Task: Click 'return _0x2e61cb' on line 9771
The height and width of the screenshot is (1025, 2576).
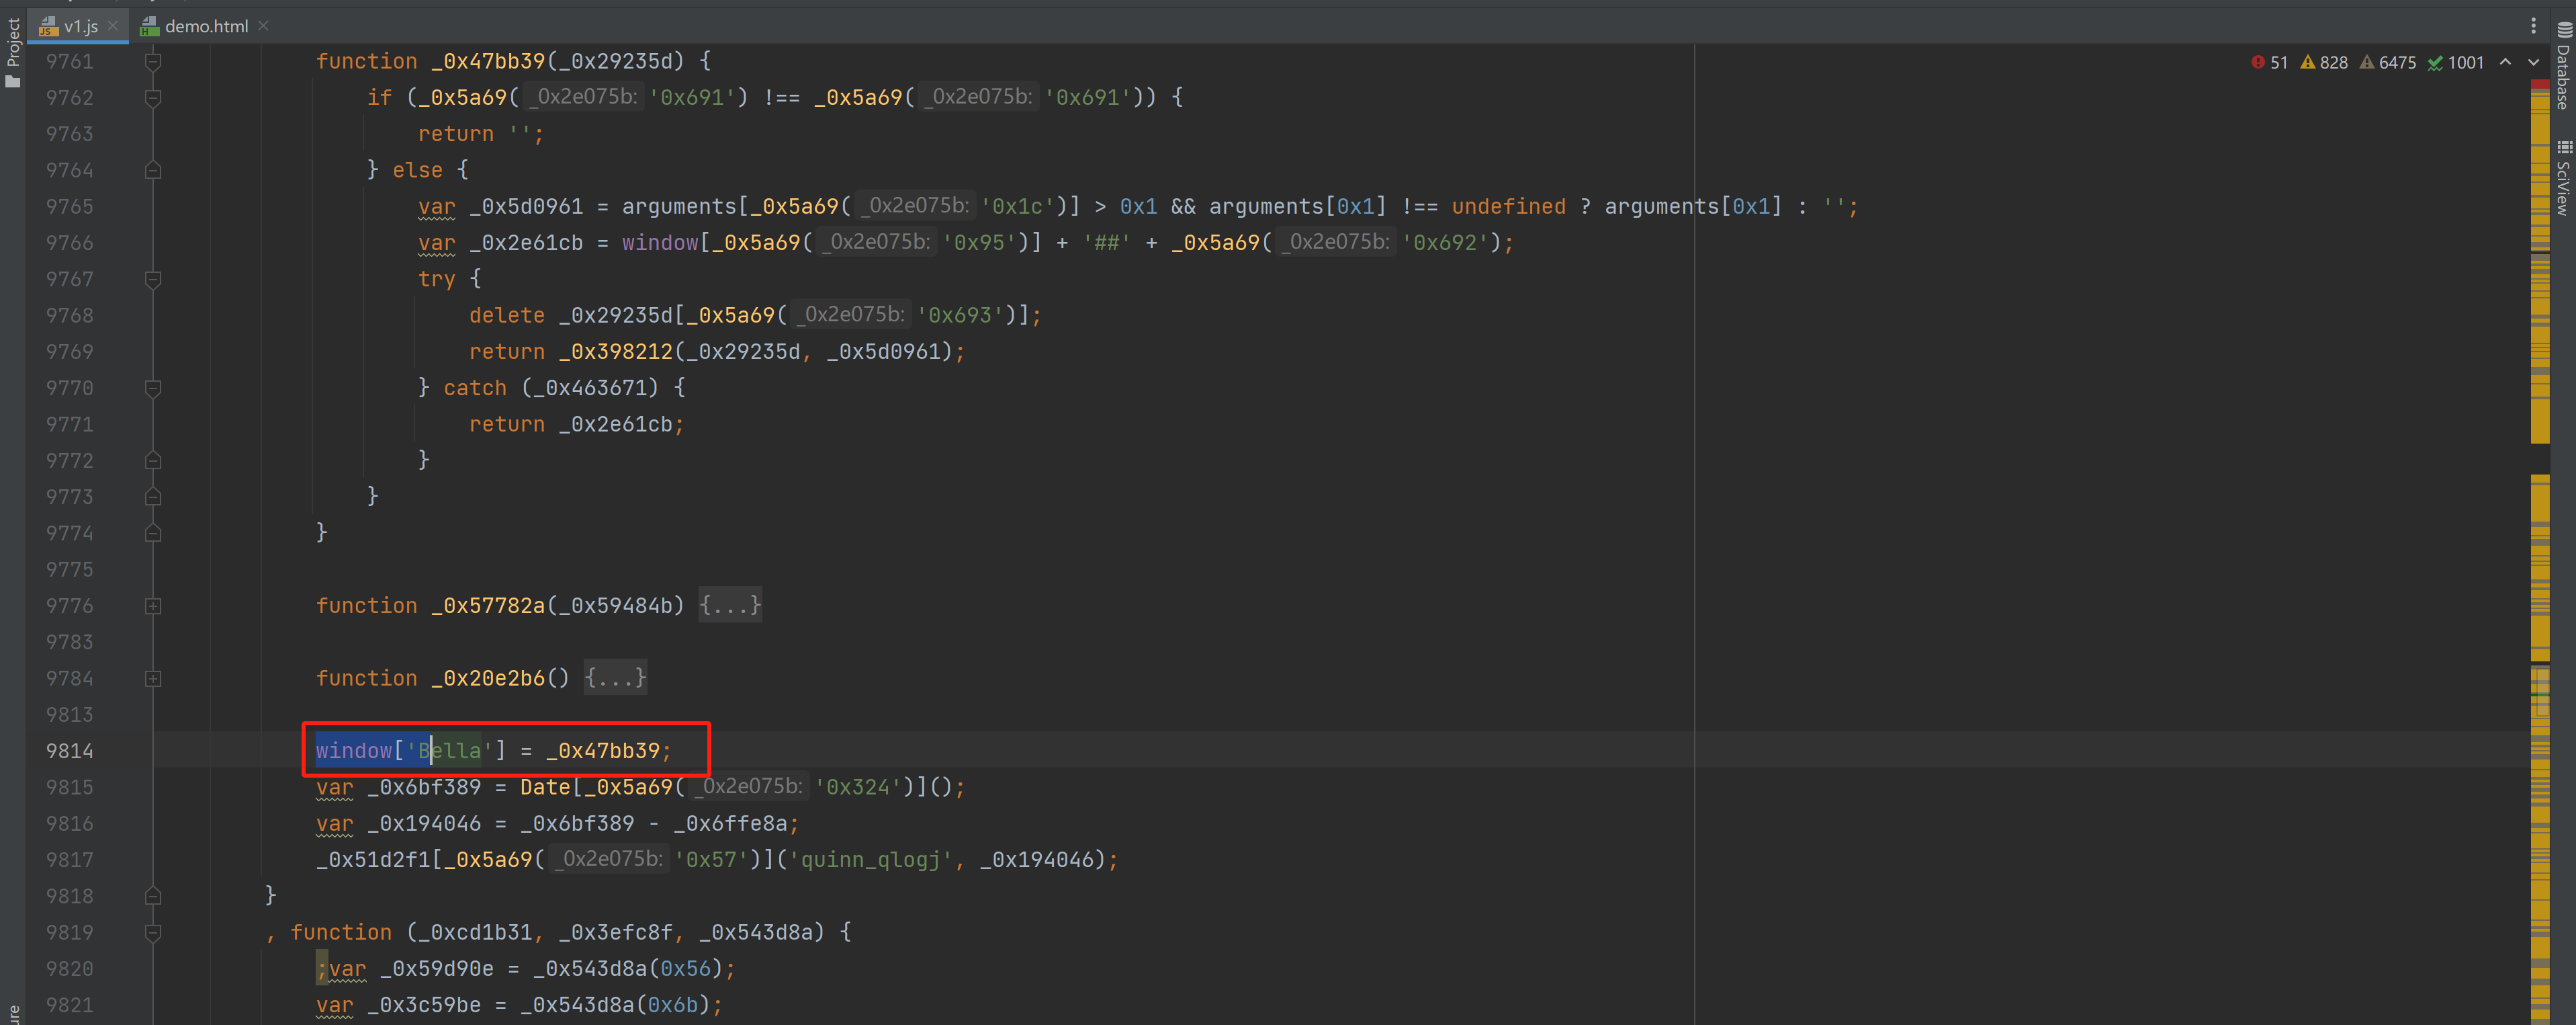Action: coord(571,424)
